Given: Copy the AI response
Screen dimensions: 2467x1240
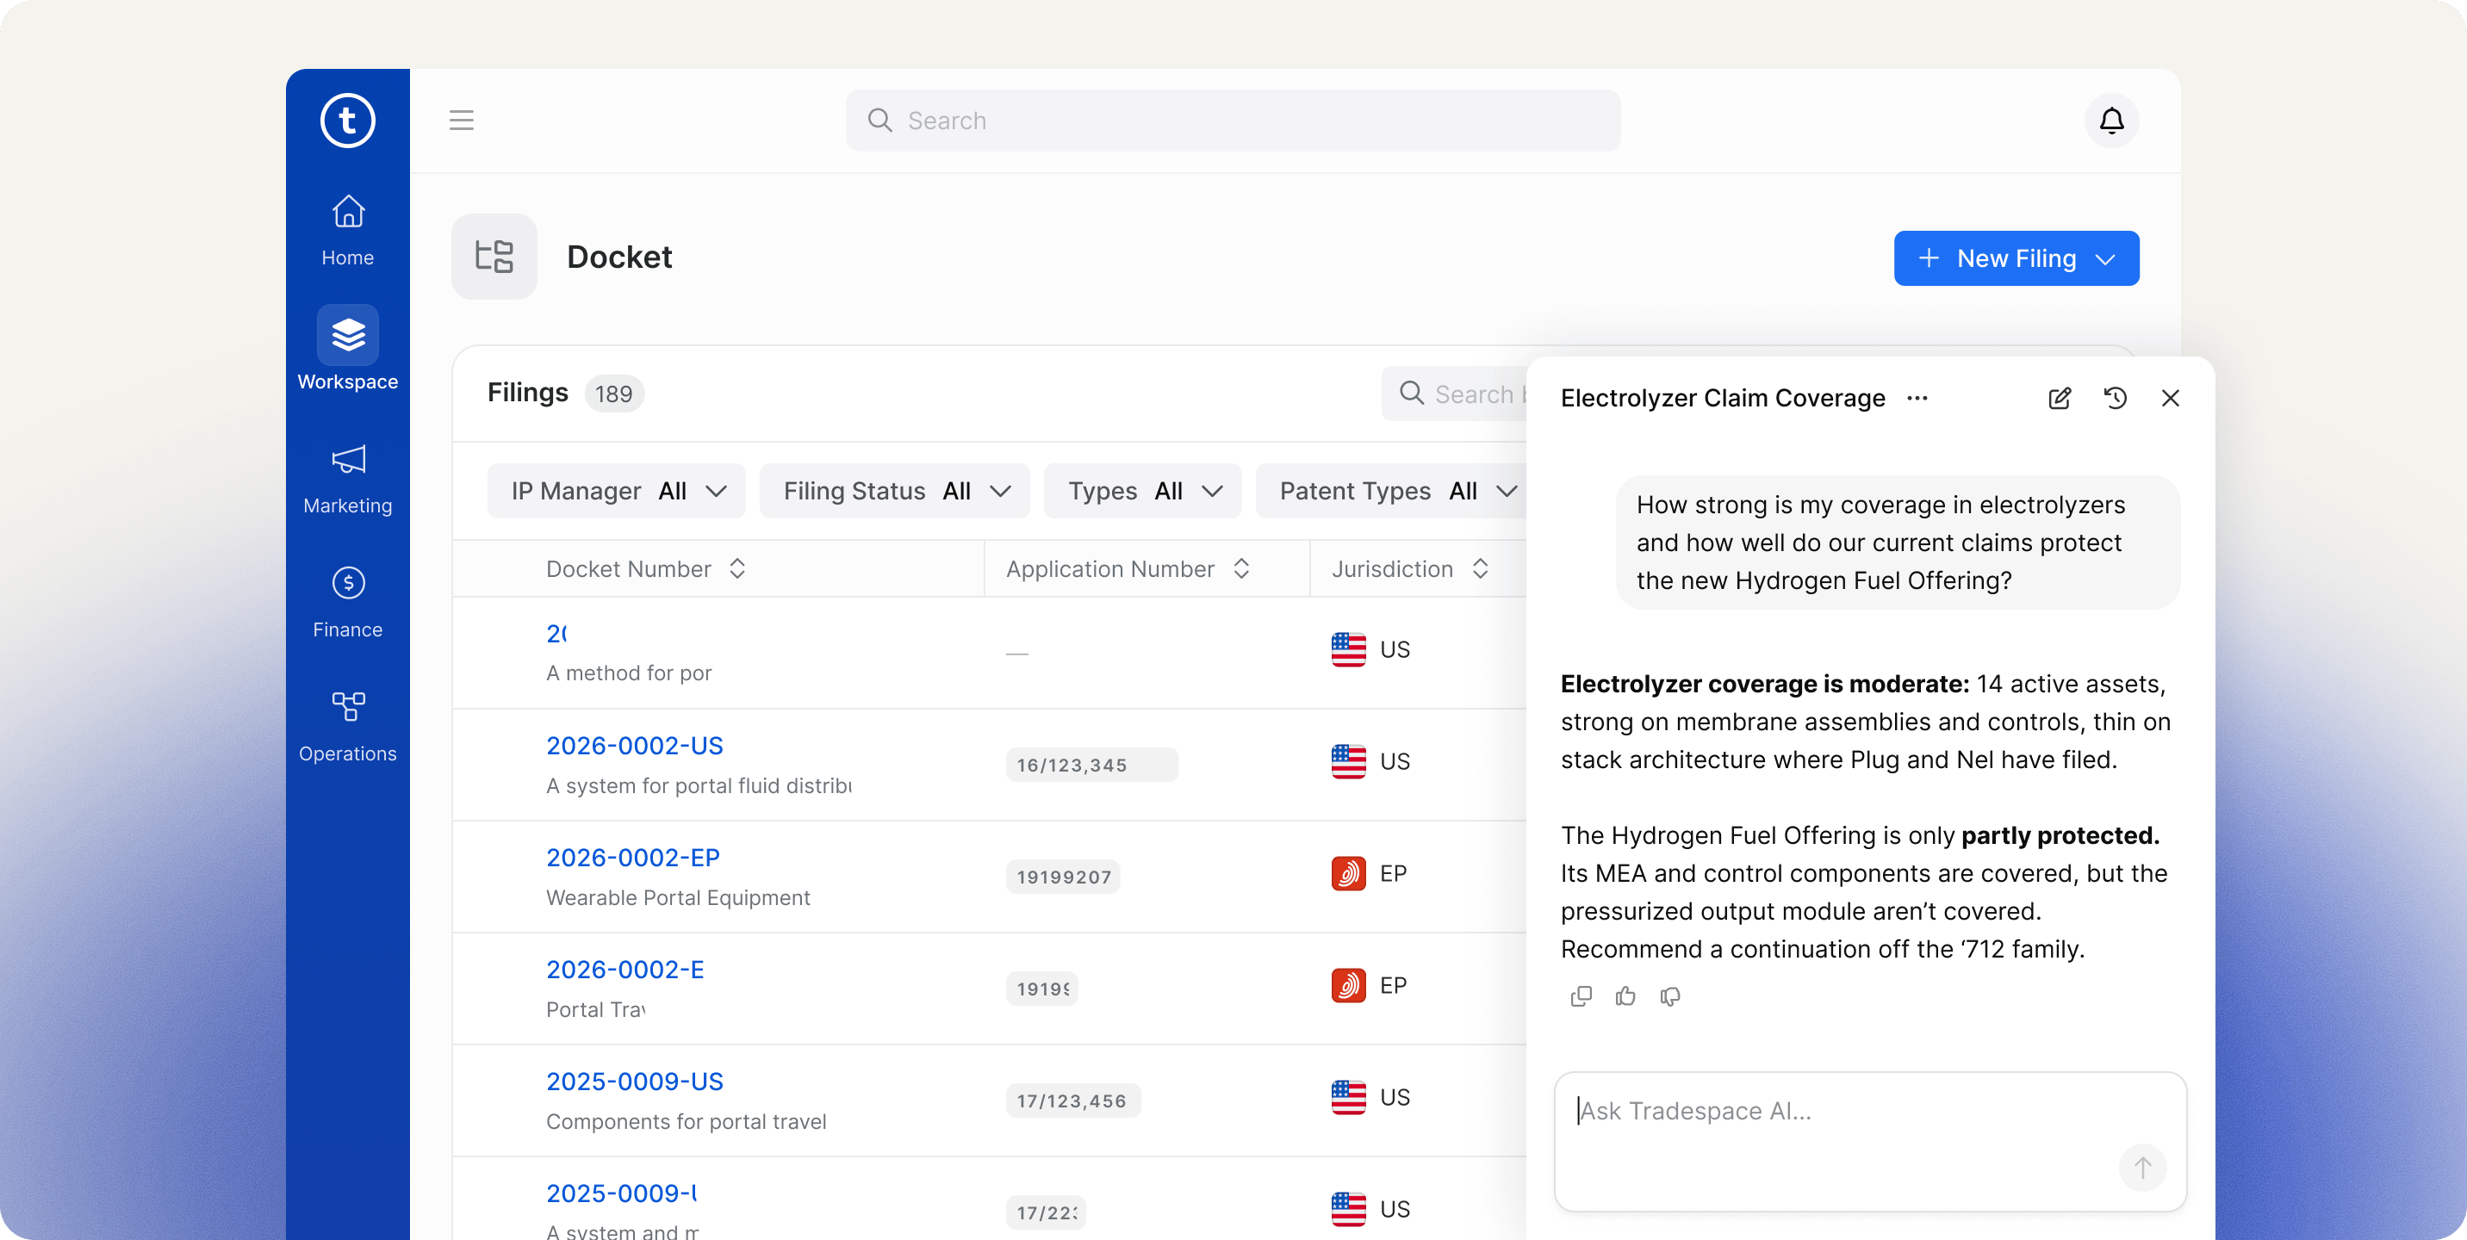Looking at the screenshot, I should coord(1581,997).
